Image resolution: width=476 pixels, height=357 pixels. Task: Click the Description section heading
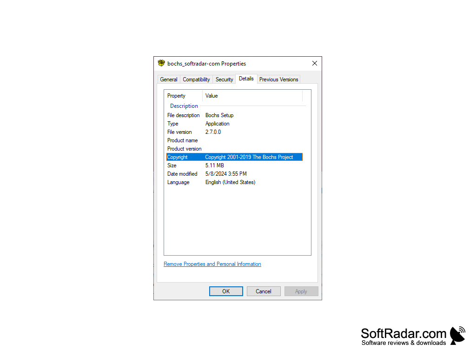(x=184, y=106)
